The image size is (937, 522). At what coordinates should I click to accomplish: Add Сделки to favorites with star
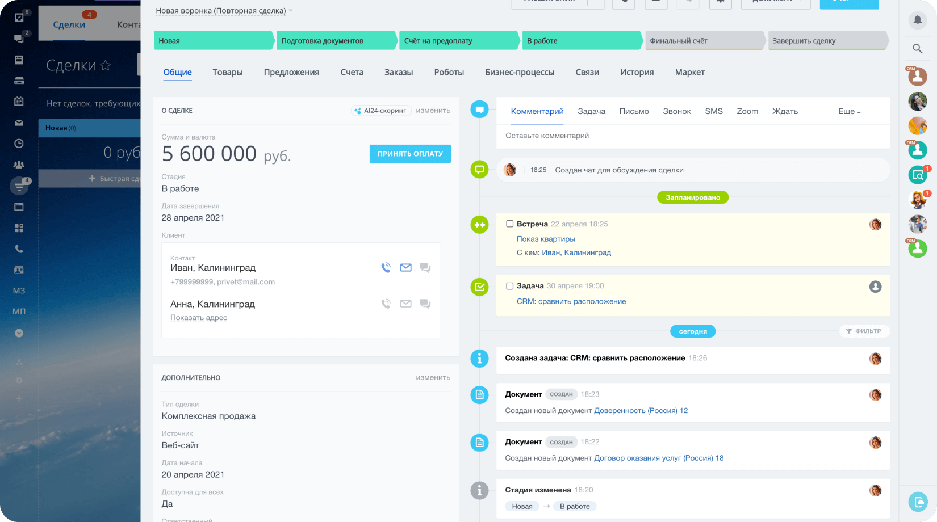click(x=106, y=65)
